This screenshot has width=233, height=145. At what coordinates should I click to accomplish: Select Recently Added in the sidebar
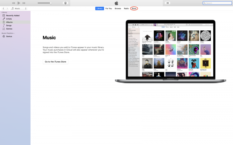coord(12,15)
